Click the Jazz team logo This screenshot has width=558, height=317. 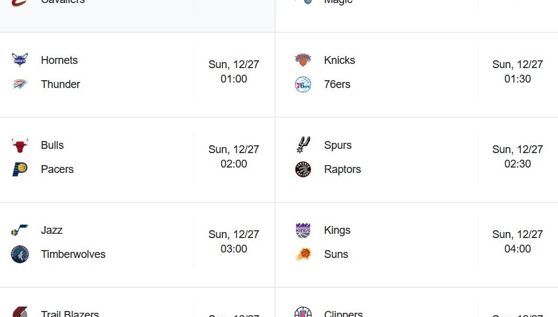click(x=20, y=230)
